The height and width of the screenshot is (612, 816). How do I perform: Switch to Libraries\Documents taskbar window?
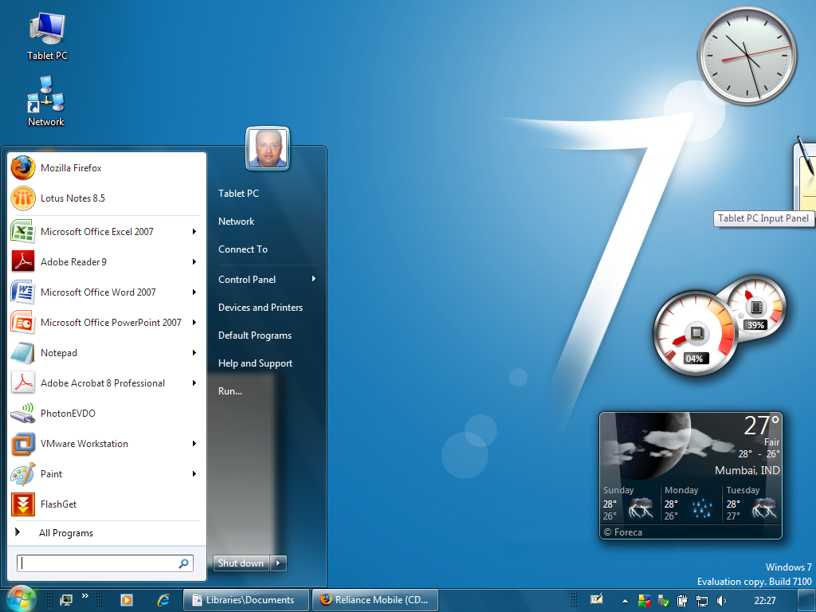[245, 600]
